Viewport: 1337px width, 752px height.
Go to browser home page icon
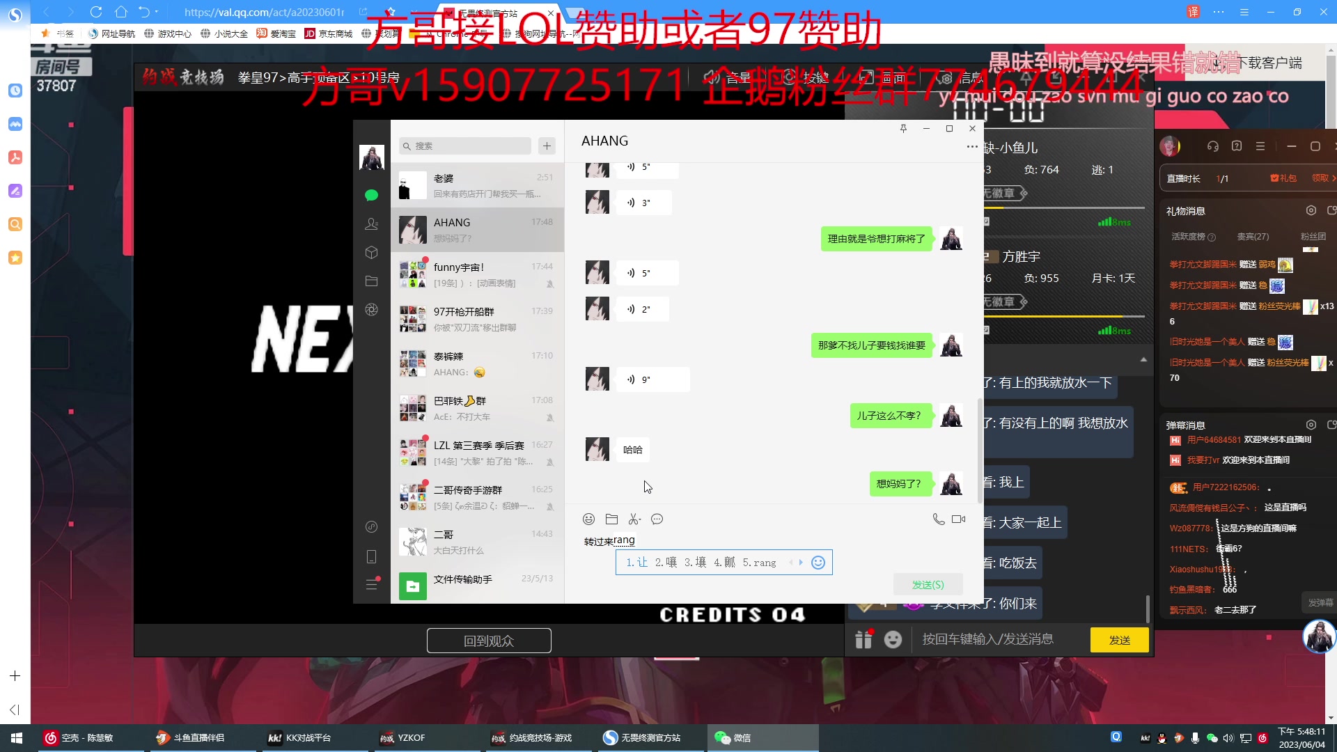121,12
